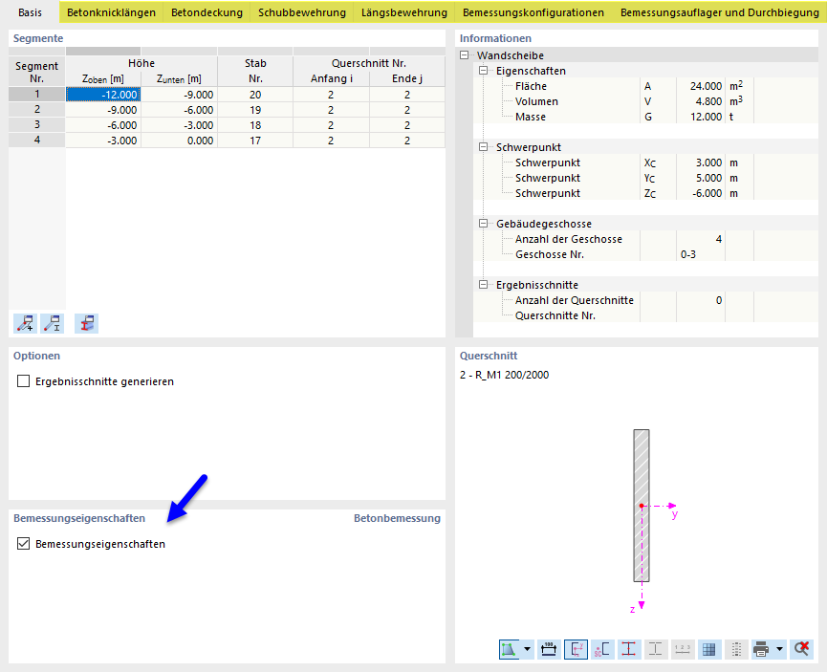The height and width of the screenshot is (672, 827).
Task: Select segment row header 1
Action: pos(37,94)
